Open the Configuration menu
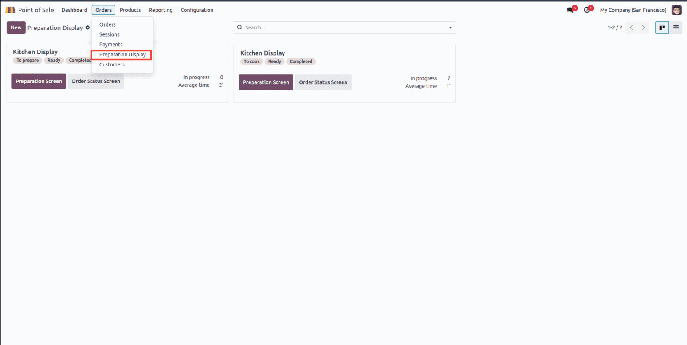 pyautogui.click(x=197, y=10)
